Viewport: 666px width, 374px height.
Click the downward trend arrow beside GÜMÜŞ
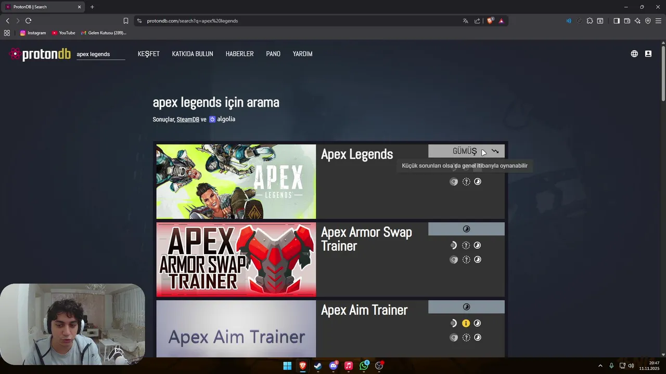point(495,151)
